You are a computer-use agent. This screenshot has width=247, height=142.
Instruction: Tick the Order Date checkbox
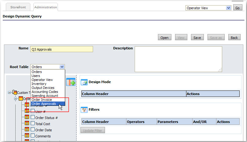[32, 129]
